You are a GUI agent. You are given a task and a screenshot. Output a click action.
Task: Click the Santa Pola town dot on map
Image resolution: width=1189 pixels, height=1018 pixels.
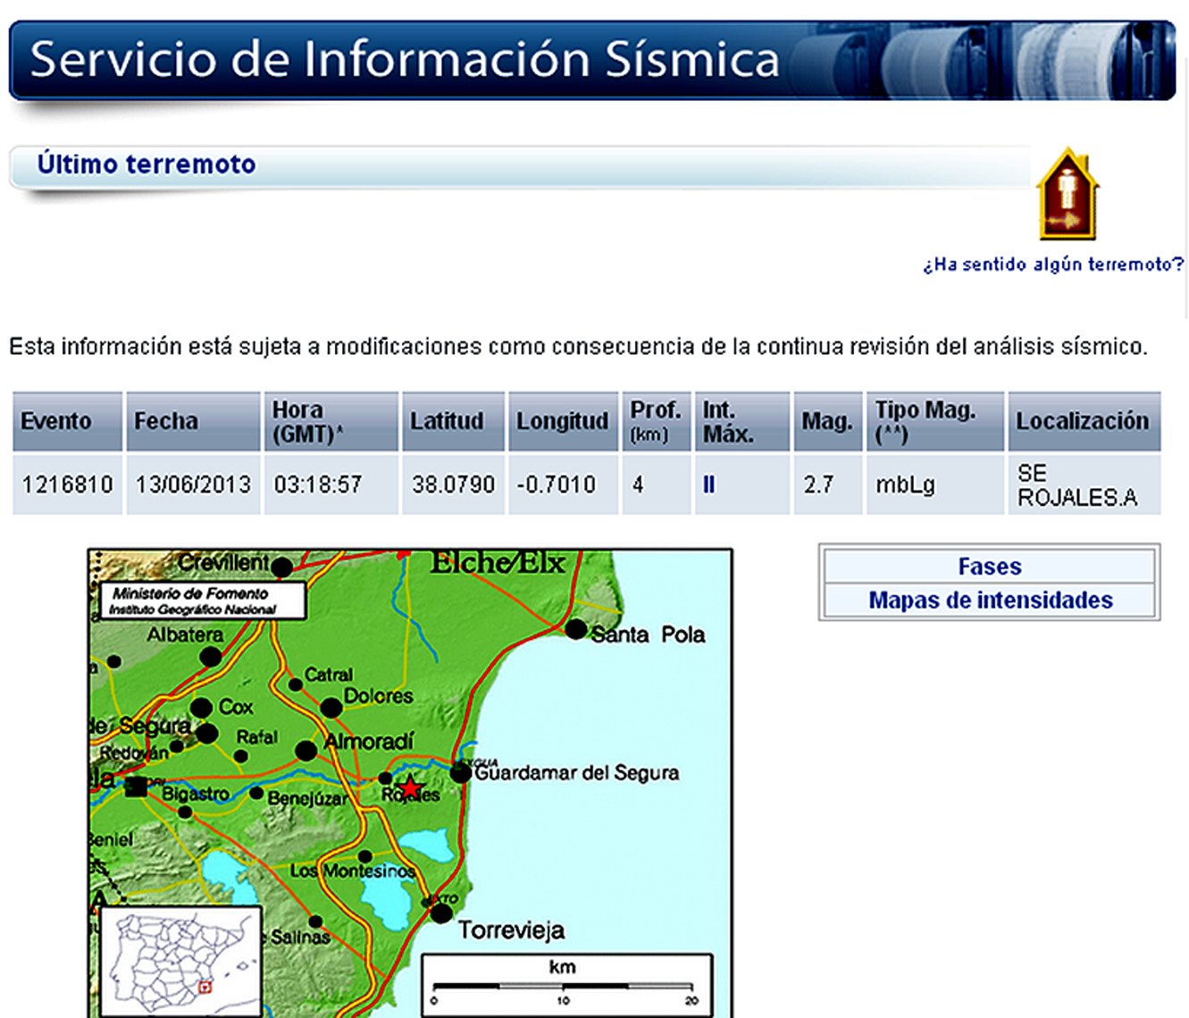click(576, 629)
